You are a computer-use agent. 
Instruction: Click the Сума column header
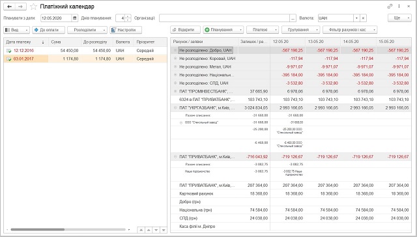point(65,42)
